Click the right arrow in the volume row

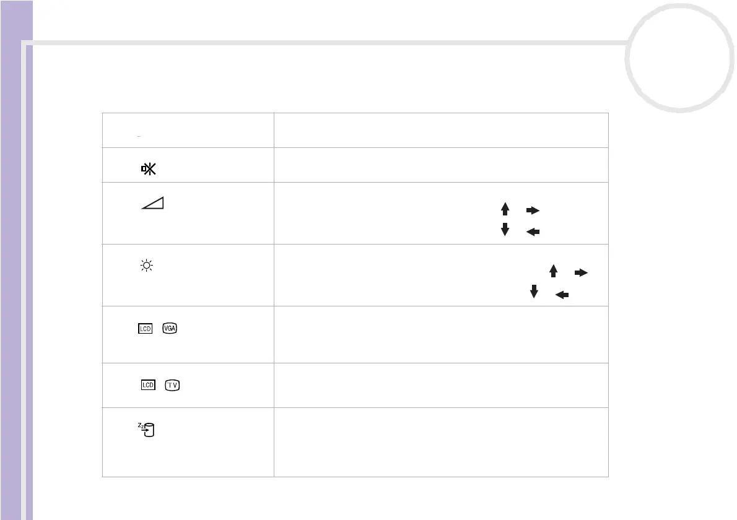point(533,210)
